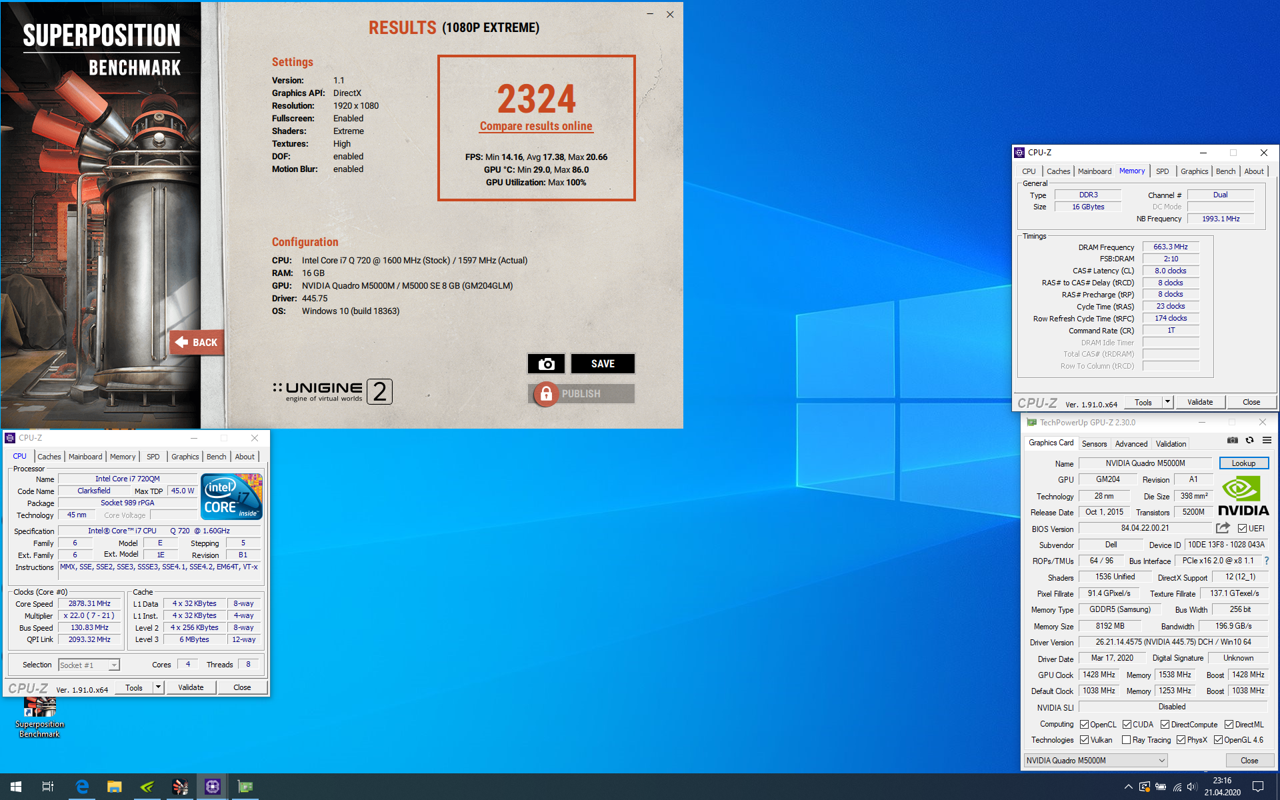This screenshot has height=800, width=1280.
Task: Click the NVIDIA logo in GPU-Z
Action: coord(1243,497)
